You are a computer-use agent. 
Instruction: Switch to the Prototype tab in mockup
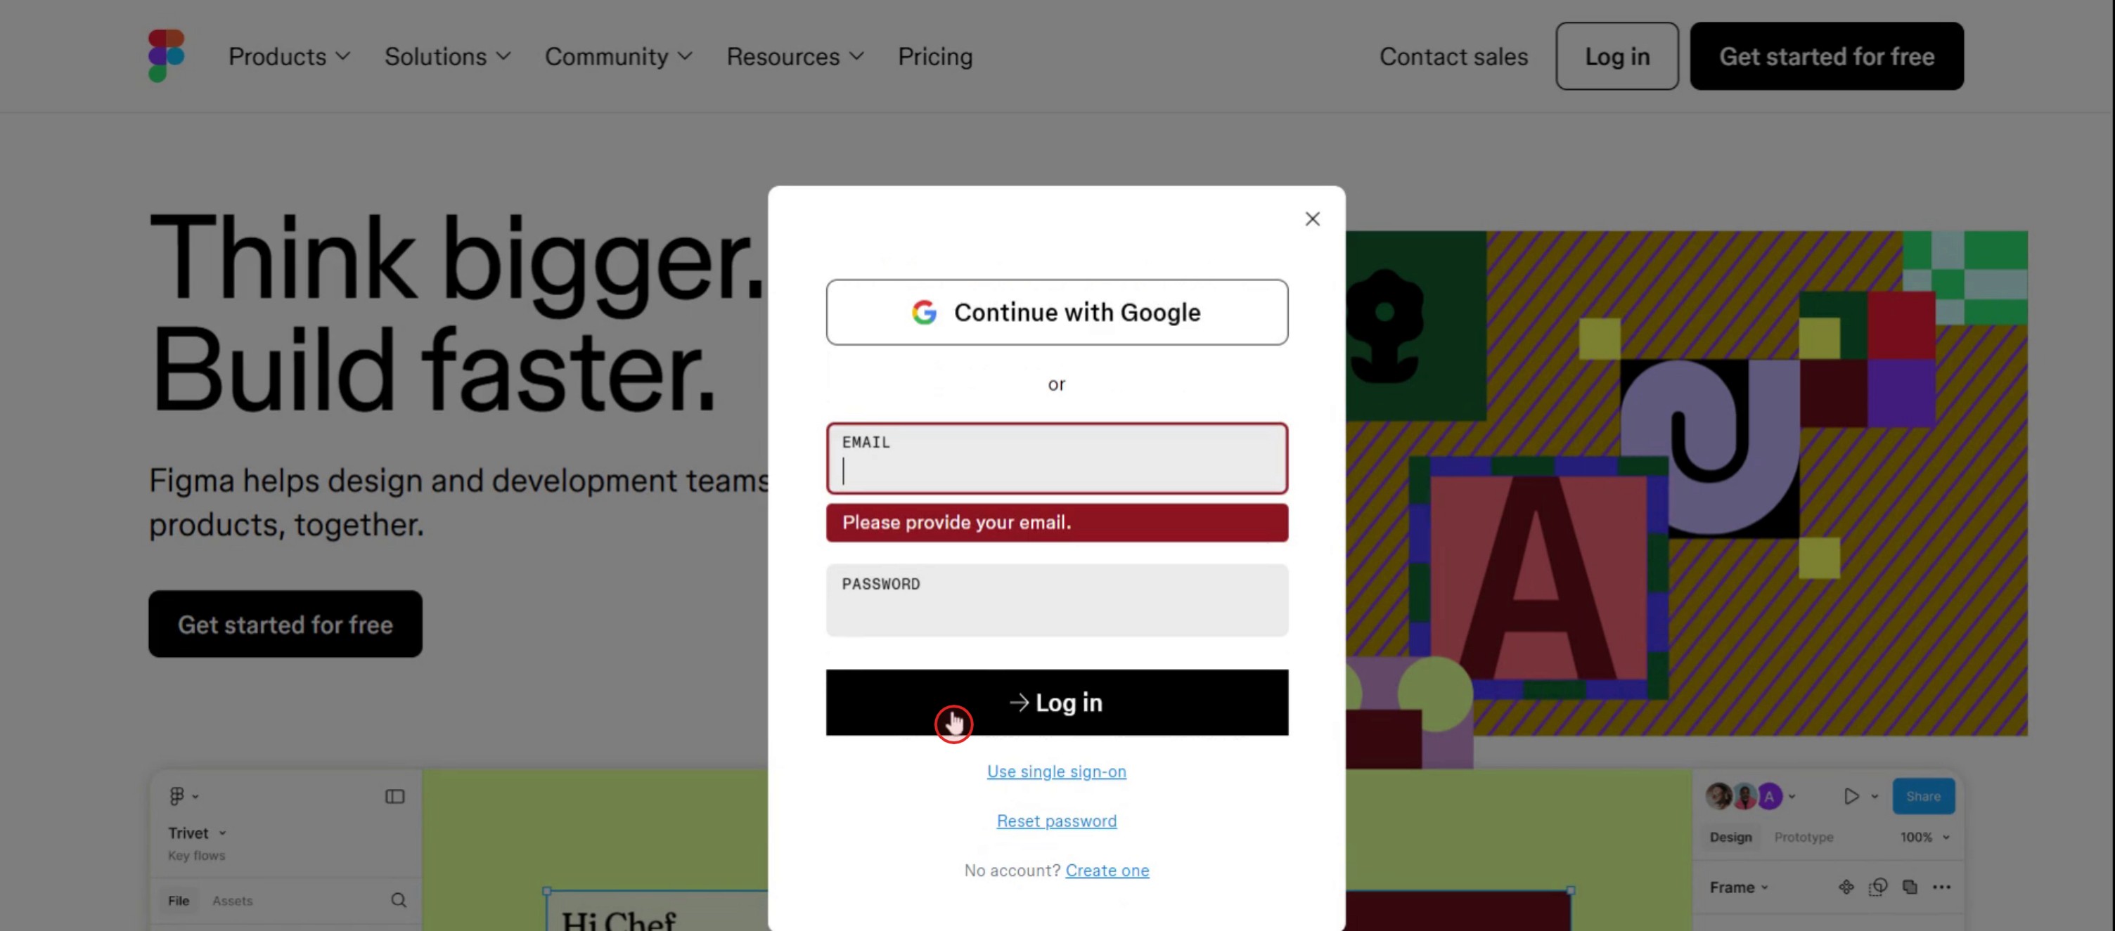coord(1803,837)
